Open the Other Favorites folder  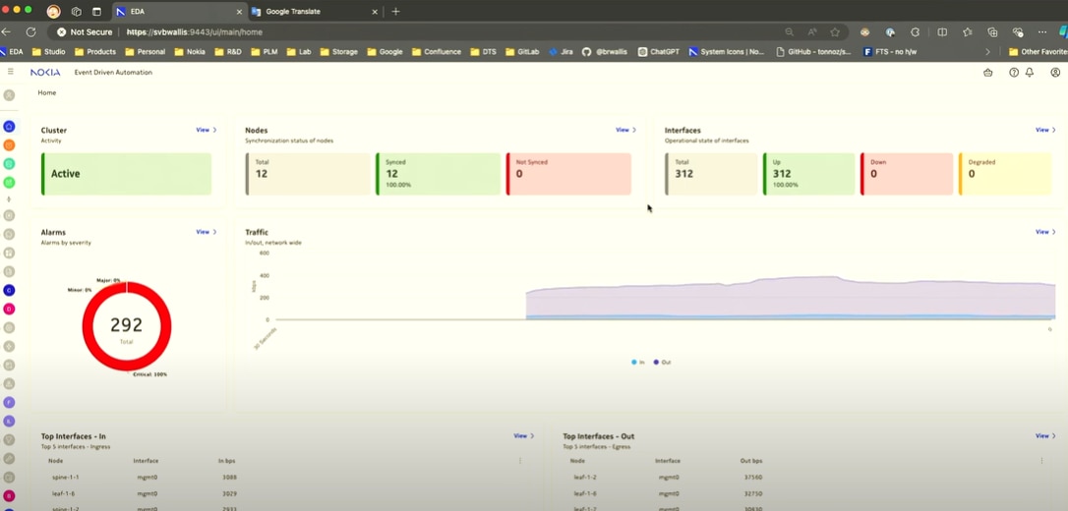point(1038,52)
